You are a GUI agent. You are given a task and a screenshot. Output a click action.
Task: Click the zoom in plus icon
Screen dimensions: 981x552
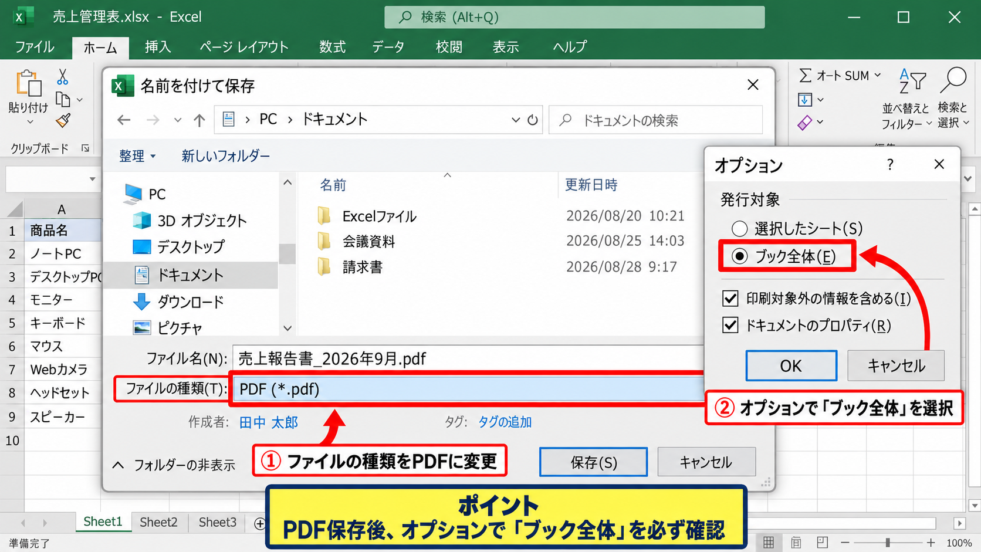tap(931, 543)
